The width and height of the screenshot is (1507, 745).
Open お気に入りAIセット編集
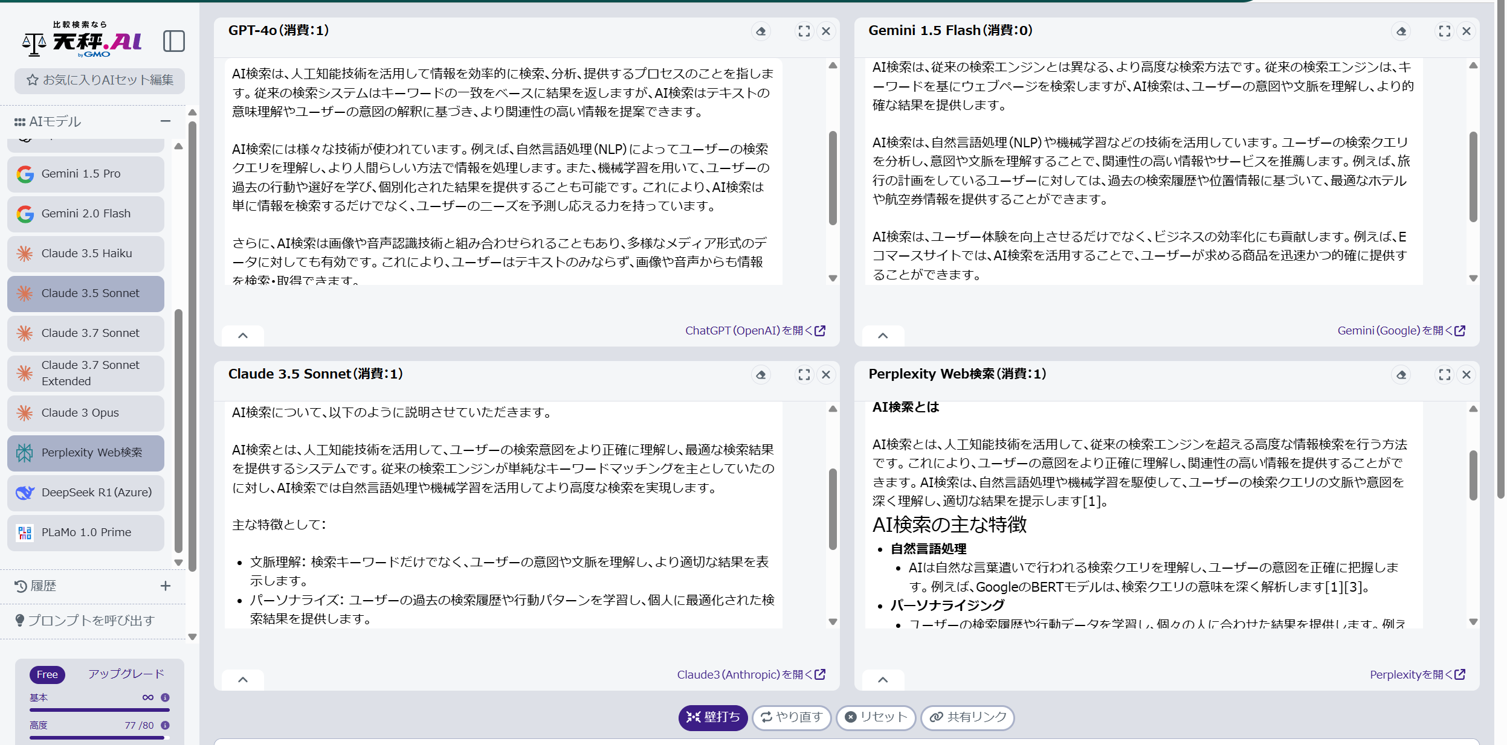click(x=100, y=80)
